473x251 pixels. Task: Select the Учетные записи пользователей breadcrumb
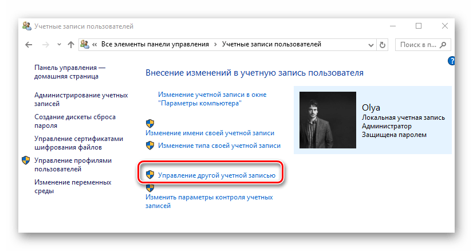coord(271,44)
